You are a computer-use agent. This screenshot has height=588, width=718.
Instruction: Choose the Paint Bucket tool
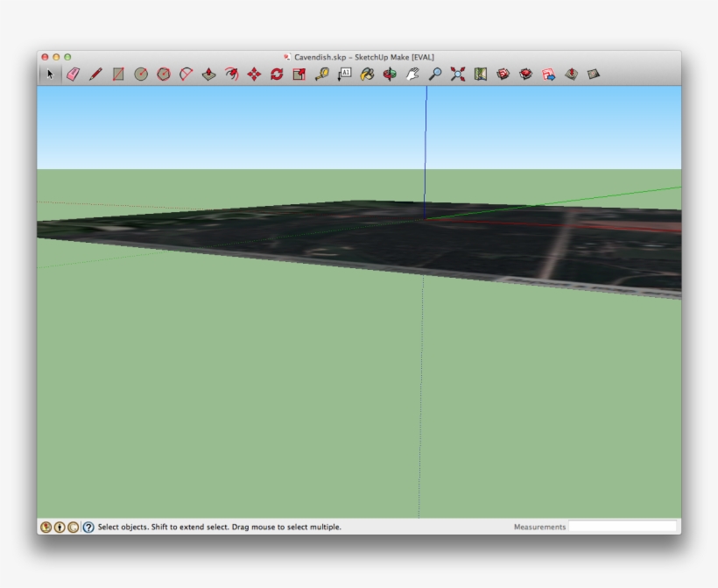pos(367,74)
